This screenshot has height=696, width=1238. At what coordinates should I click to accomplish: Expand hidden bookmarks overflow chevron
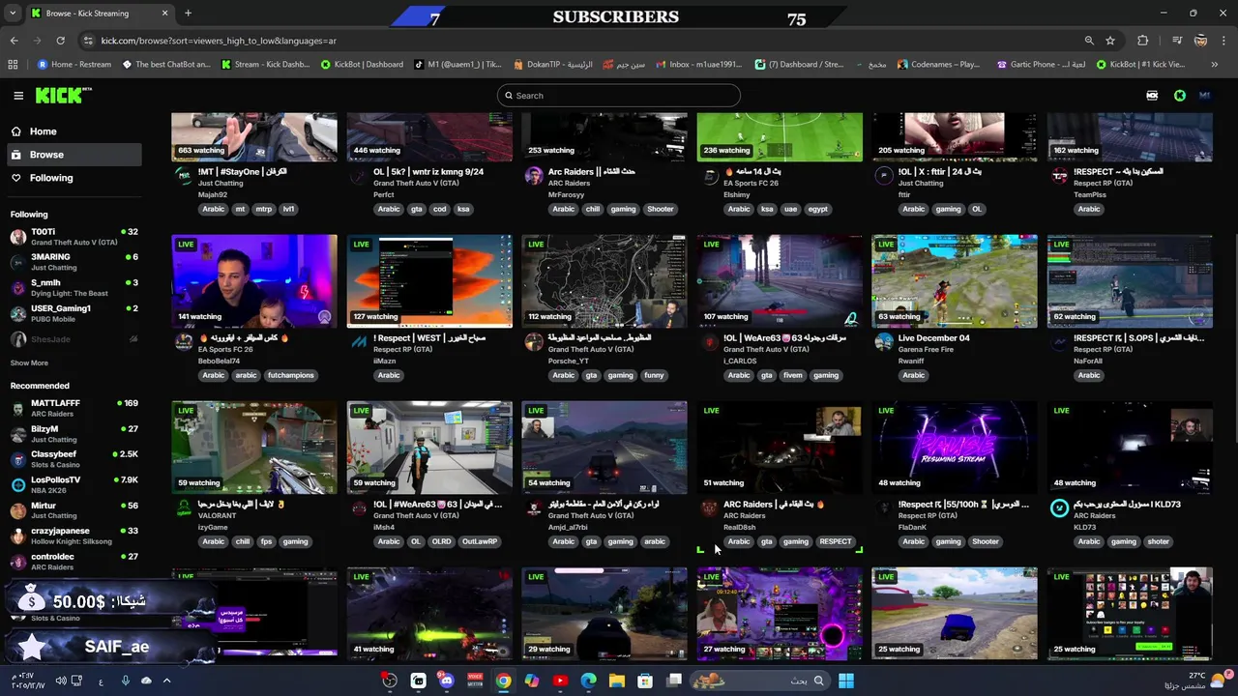coord(1215,65)
